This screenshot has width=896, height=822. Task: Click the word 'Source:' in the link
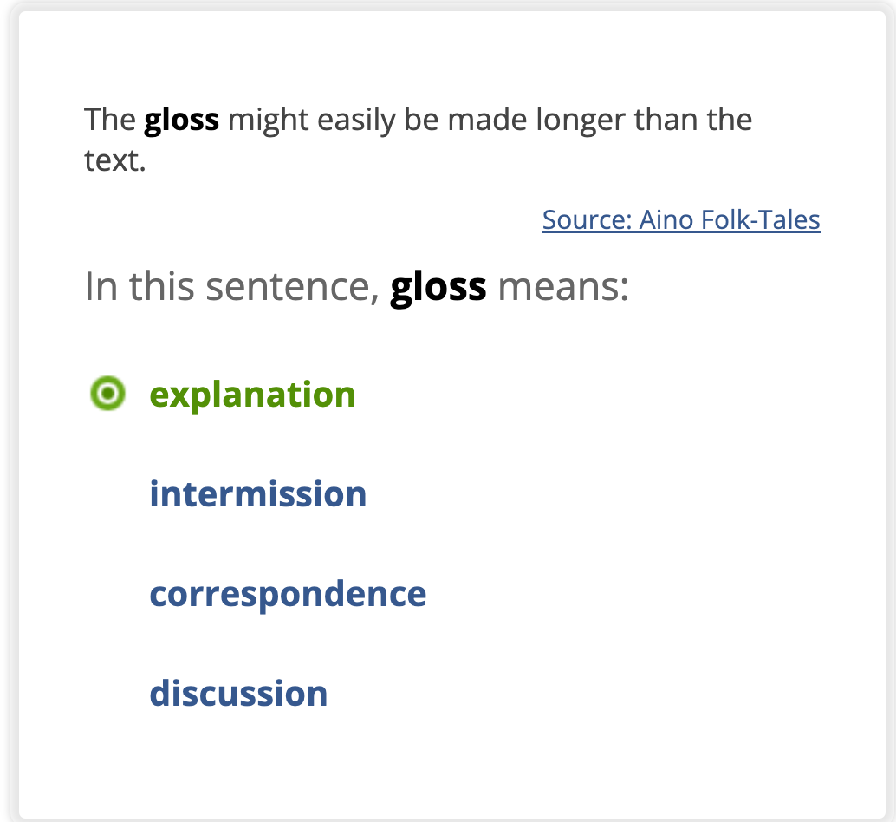[588, 220]
